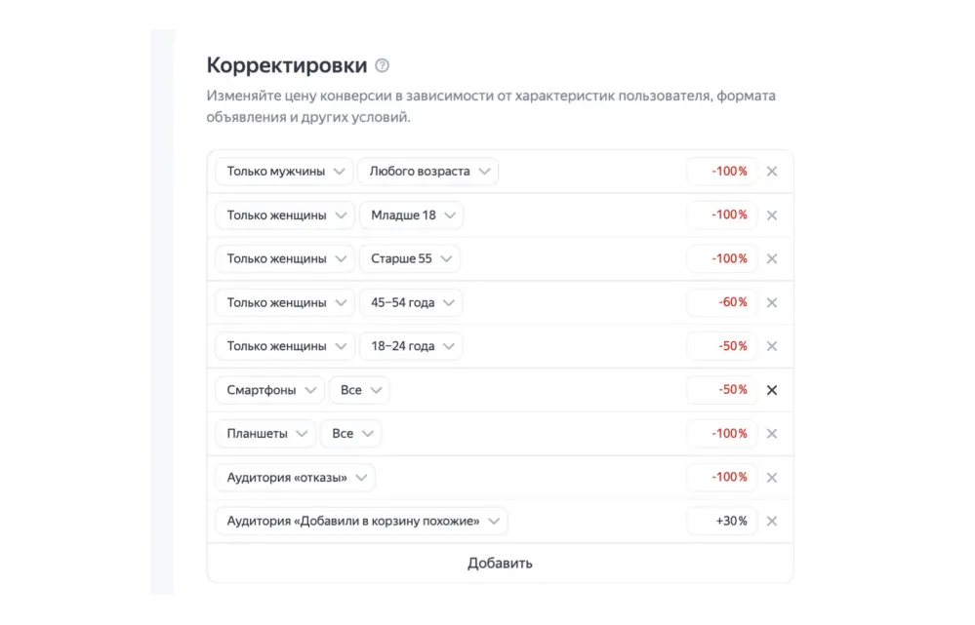This screenshot has width=975, height=625.
Task: Remove the Только мужчины adjustment row
Action: point(772,172)
